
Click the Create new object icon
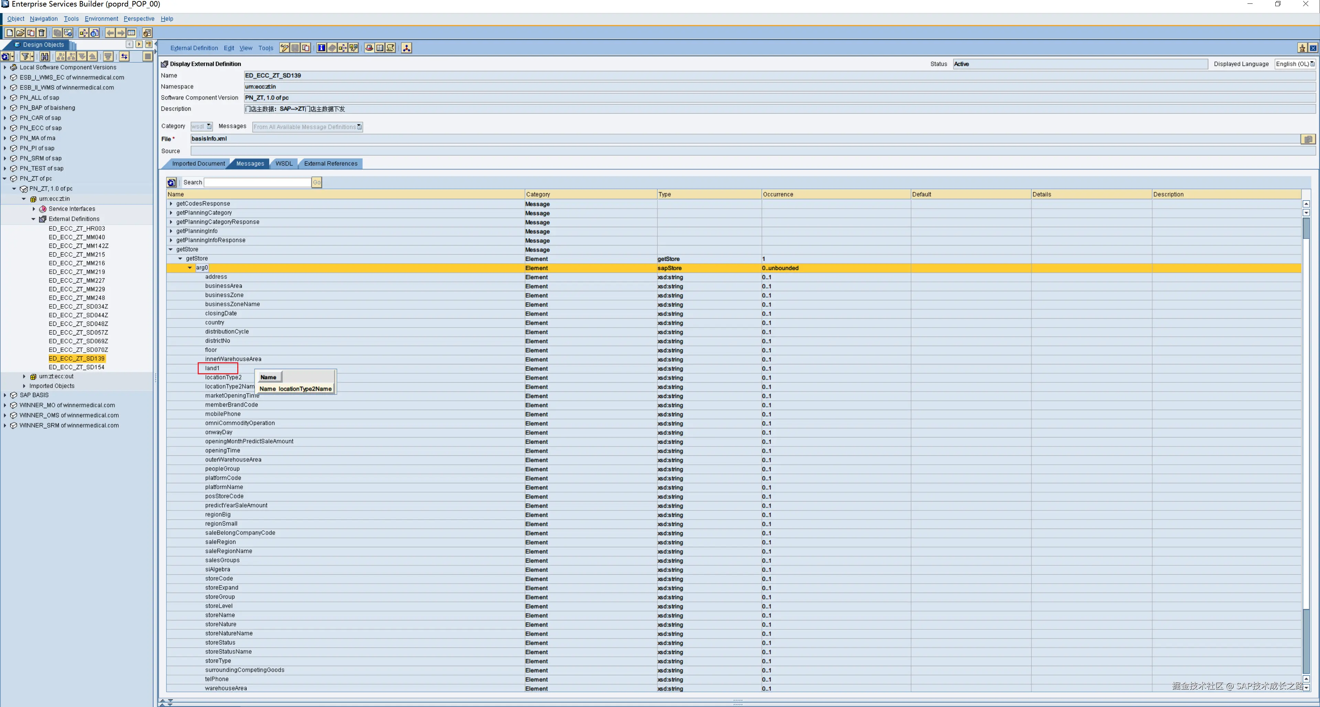point(9,33)
